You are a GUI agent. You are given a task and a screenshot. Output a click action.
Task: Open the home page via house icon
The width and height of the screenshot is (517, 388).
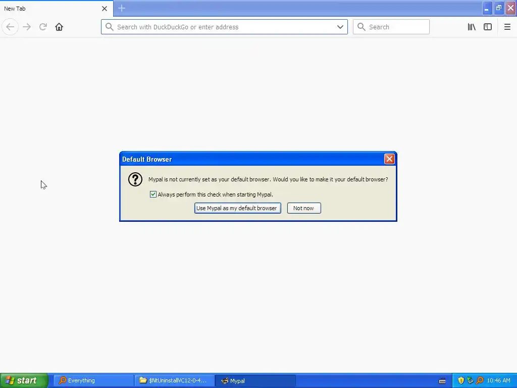[59, 27]
